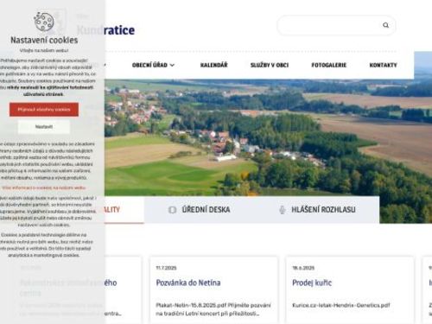Expand the Obecní úřad dropdown chevron
The width and height of the screenshot is (432, 324).
pyautogui.click(x=172, y=66)
